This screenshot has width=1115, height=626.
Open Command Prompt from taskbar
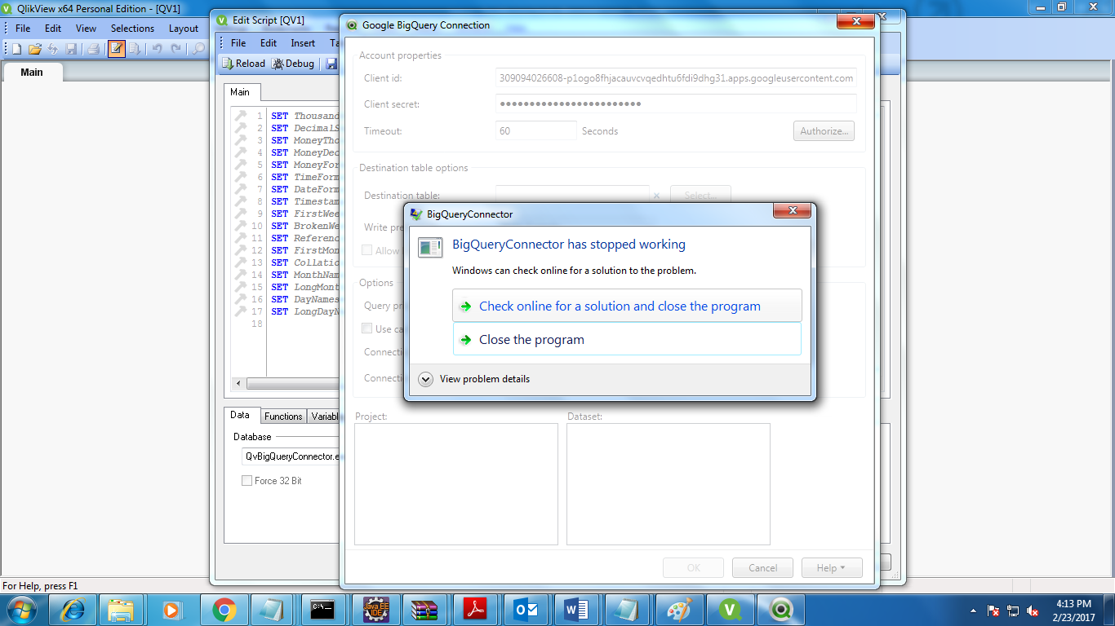point(322,609)
